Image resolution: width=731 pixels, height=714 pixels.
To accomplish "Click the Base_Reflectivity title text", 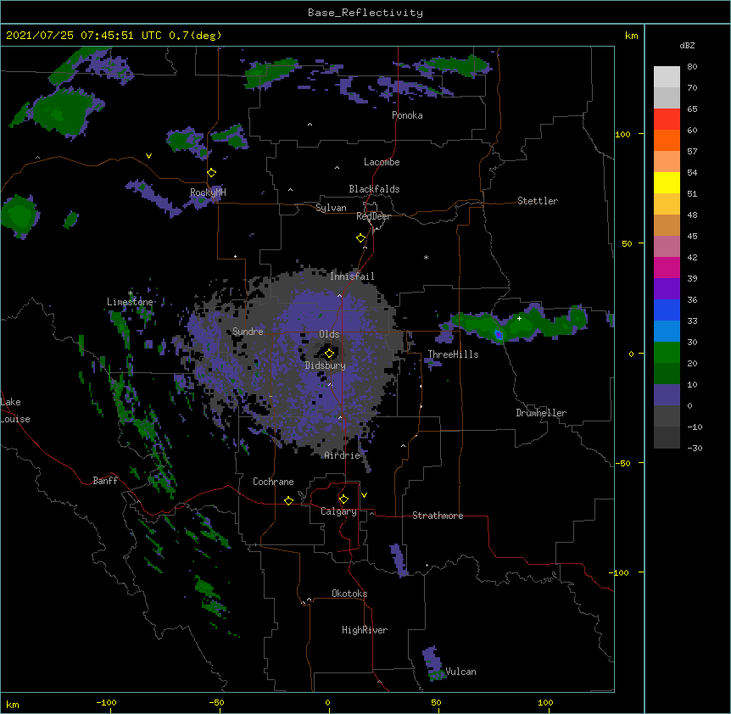I will pos(365,13).
